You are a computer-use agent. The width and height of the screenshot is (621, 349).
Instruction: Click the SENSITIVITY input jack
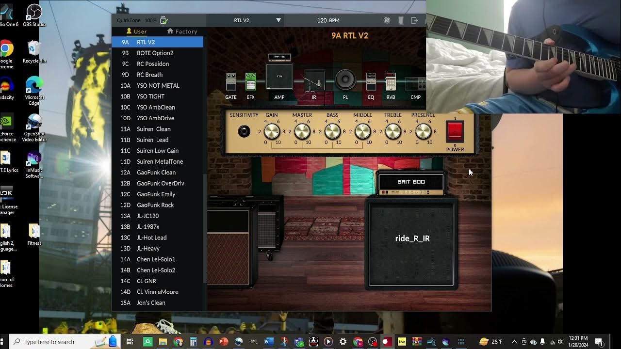[x=244, y=131]
